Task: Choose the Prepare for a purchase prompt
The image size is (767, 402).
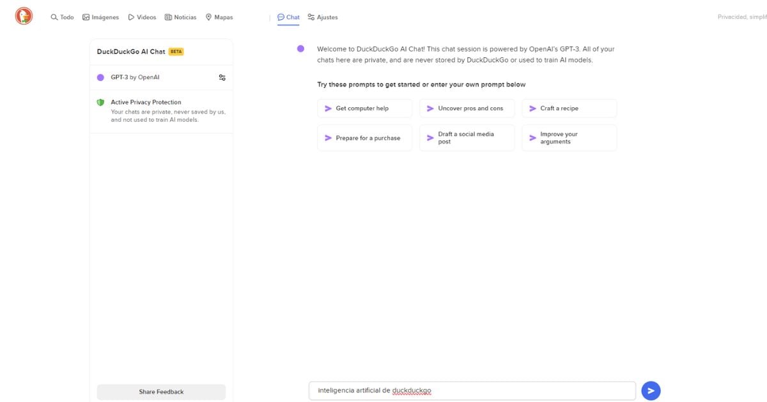Action: [364, 138]
